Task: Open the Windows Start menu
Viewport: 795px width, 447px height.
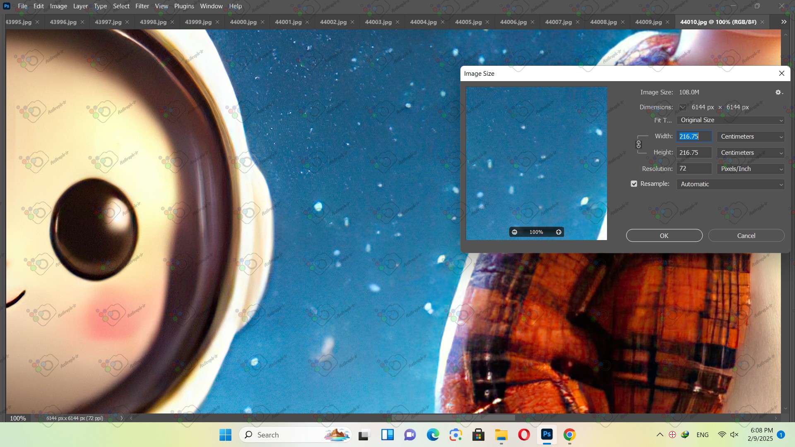Action: 225,435
